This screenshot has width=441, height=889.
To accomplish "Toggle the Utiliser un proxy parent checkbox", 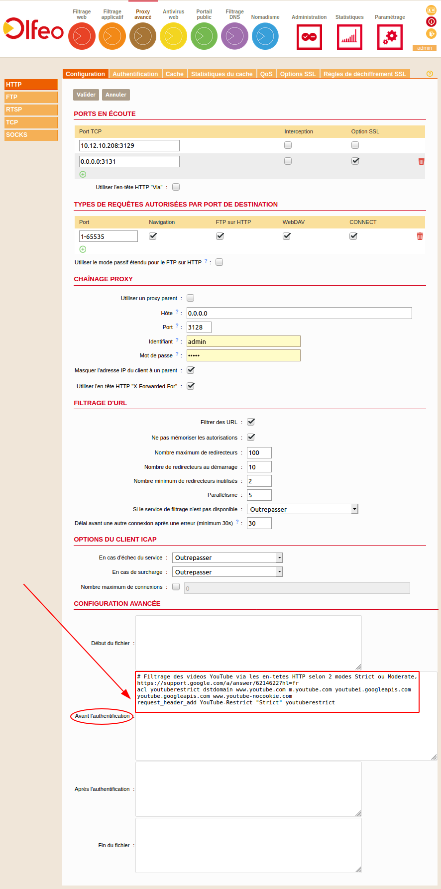I will [190, 298].
